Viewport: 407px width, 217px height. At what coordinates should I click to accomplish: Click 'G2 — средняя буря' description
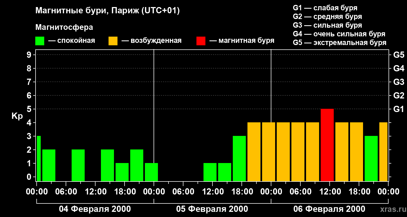327,17
